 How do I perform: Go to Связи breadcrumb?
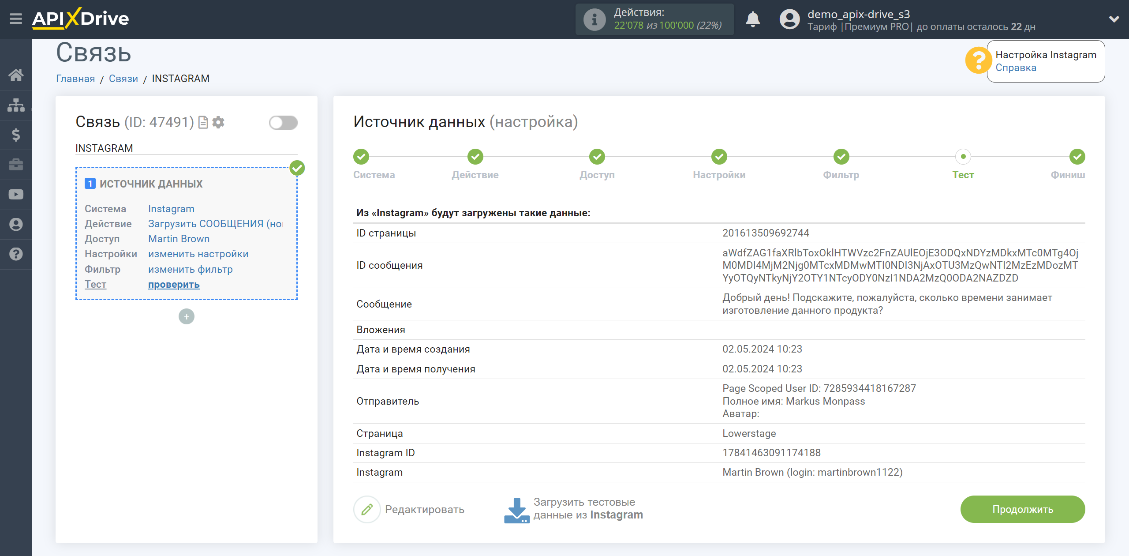tap(123, 79)
